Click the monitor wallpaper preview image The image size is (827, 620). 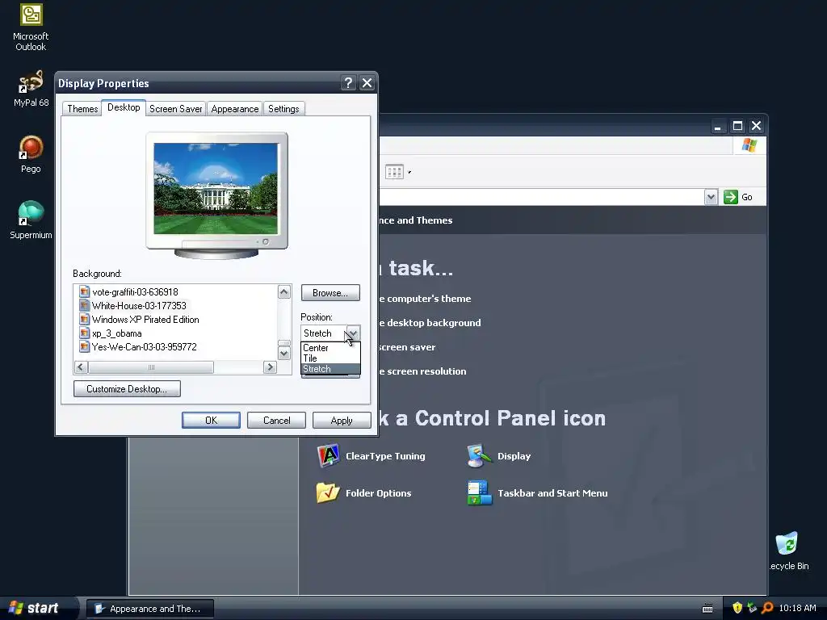point(216,188)
